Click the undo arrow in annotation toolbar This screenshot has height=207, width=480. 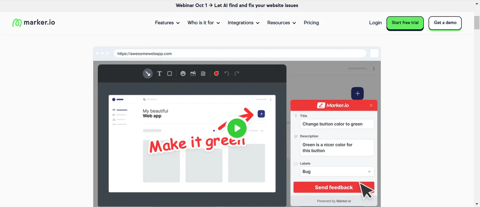coord(227,73)
